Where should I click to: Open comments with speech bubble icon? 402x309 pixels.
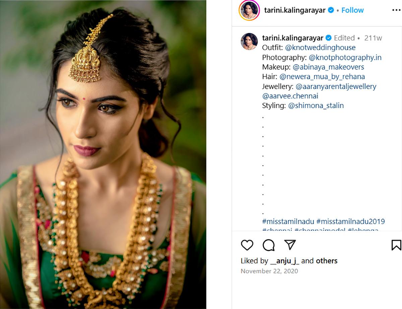pyautogui.click(x=269, y=245)
